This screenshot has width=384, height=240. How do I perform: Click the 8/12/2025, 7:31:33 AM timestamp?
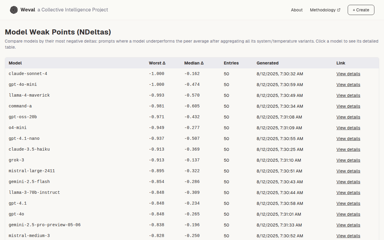tap(279, 225)
